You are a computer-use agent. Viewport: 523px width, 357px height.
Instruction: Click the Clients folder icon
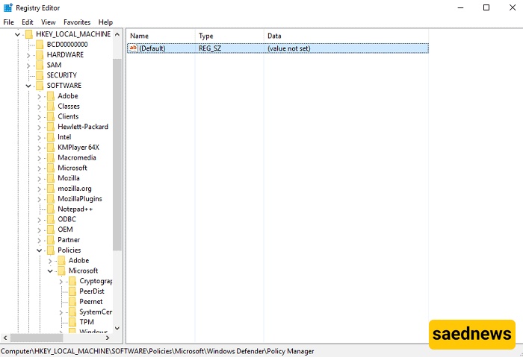[51, 116]
